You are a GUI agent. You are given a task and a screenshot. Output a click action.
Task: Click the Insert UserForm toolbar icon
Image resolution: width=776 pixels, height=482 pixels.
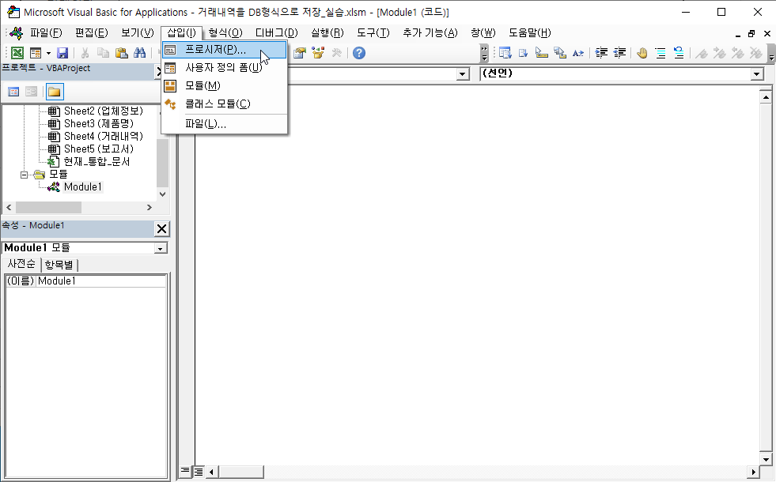pos(35,53)
